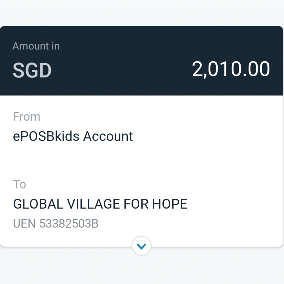Click the "From" field label

26,117
